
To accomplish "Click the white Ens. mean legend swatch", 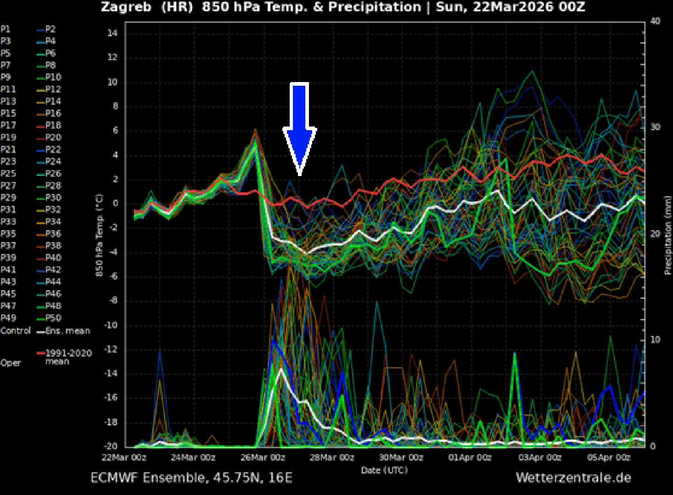I will (x=40, y=331).
